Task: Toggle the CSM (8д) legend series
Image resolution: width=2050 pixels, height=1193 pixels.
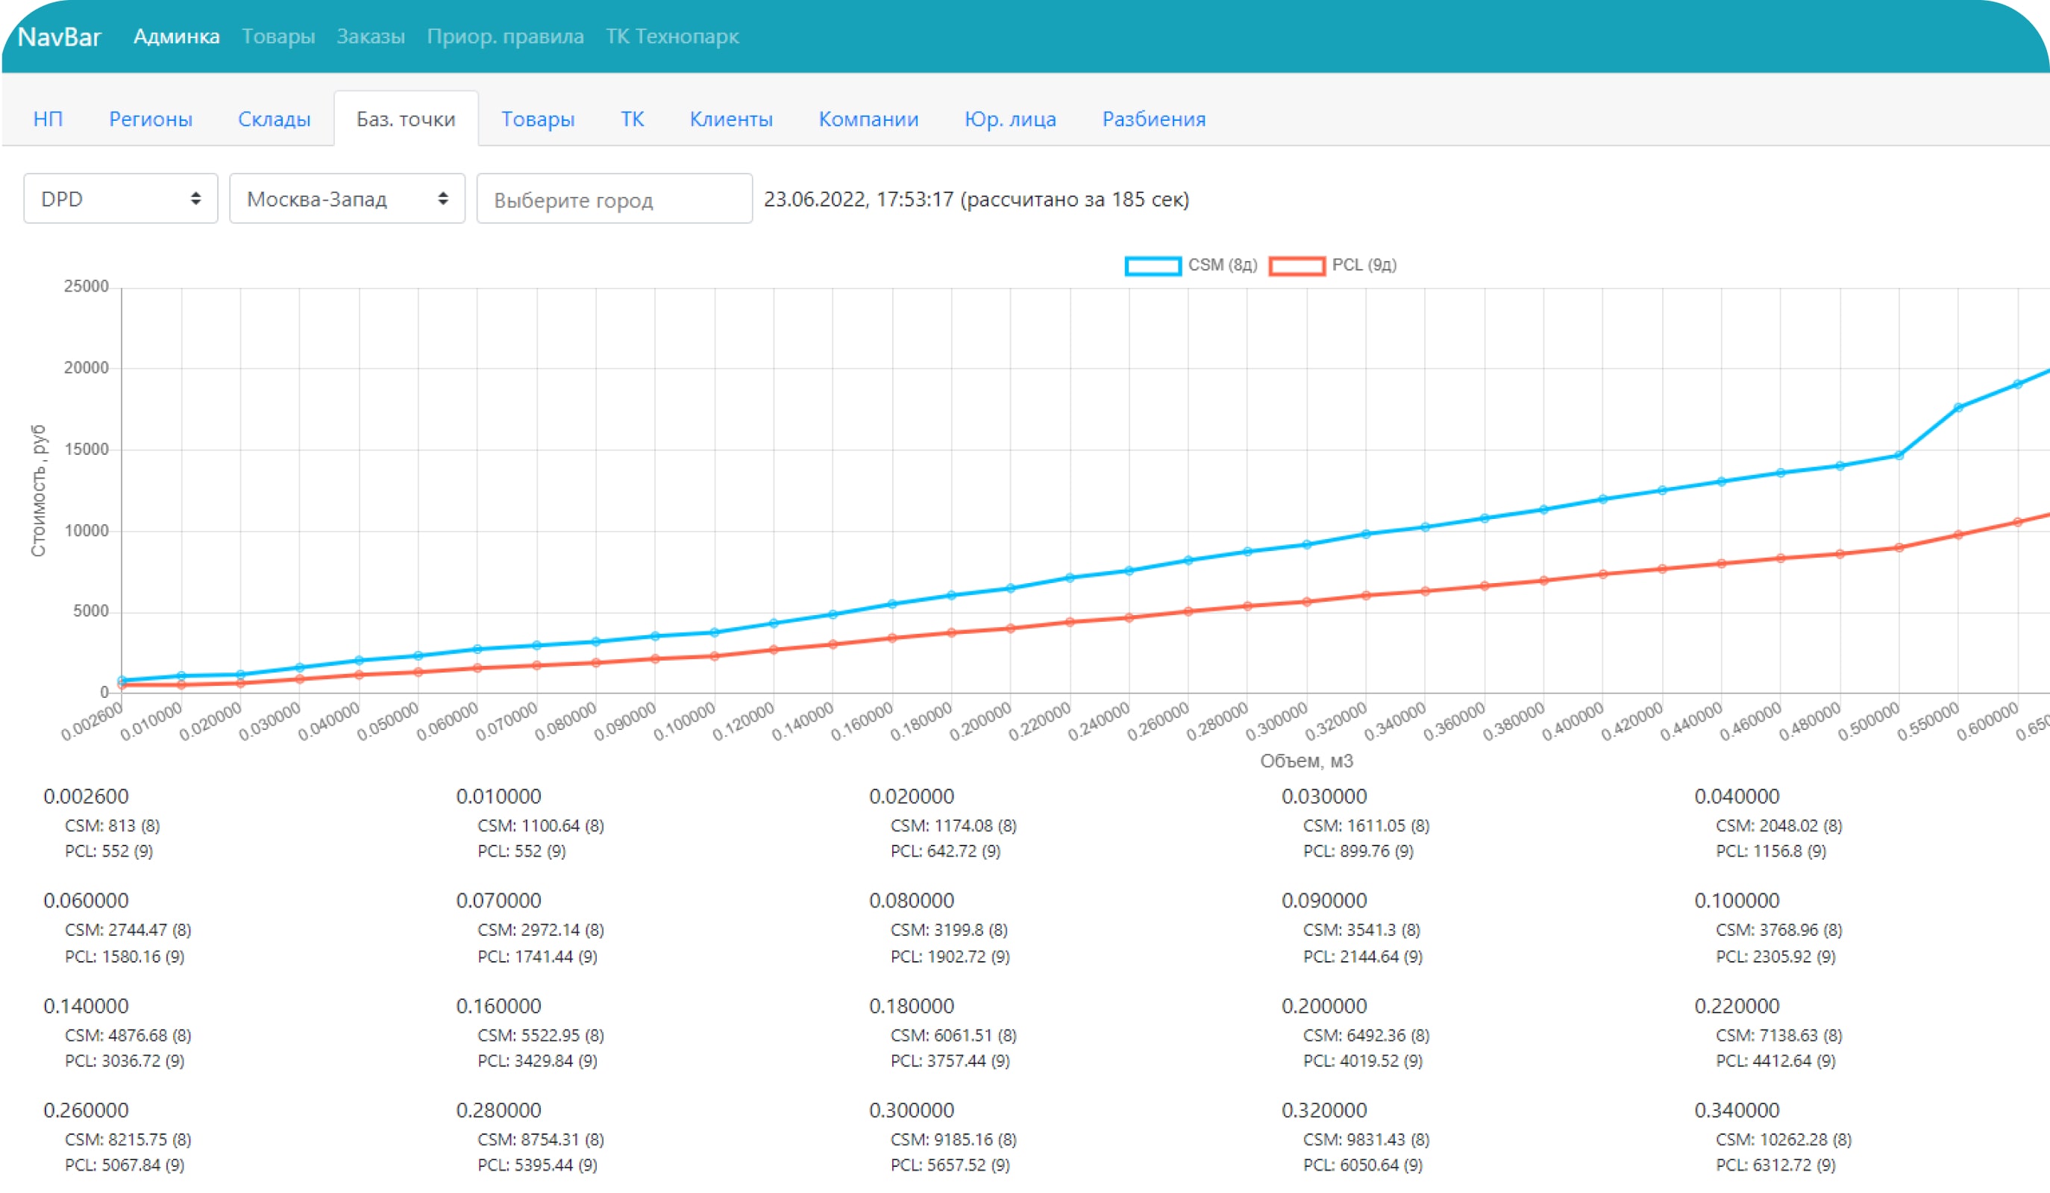Action: pos(1222,265)
